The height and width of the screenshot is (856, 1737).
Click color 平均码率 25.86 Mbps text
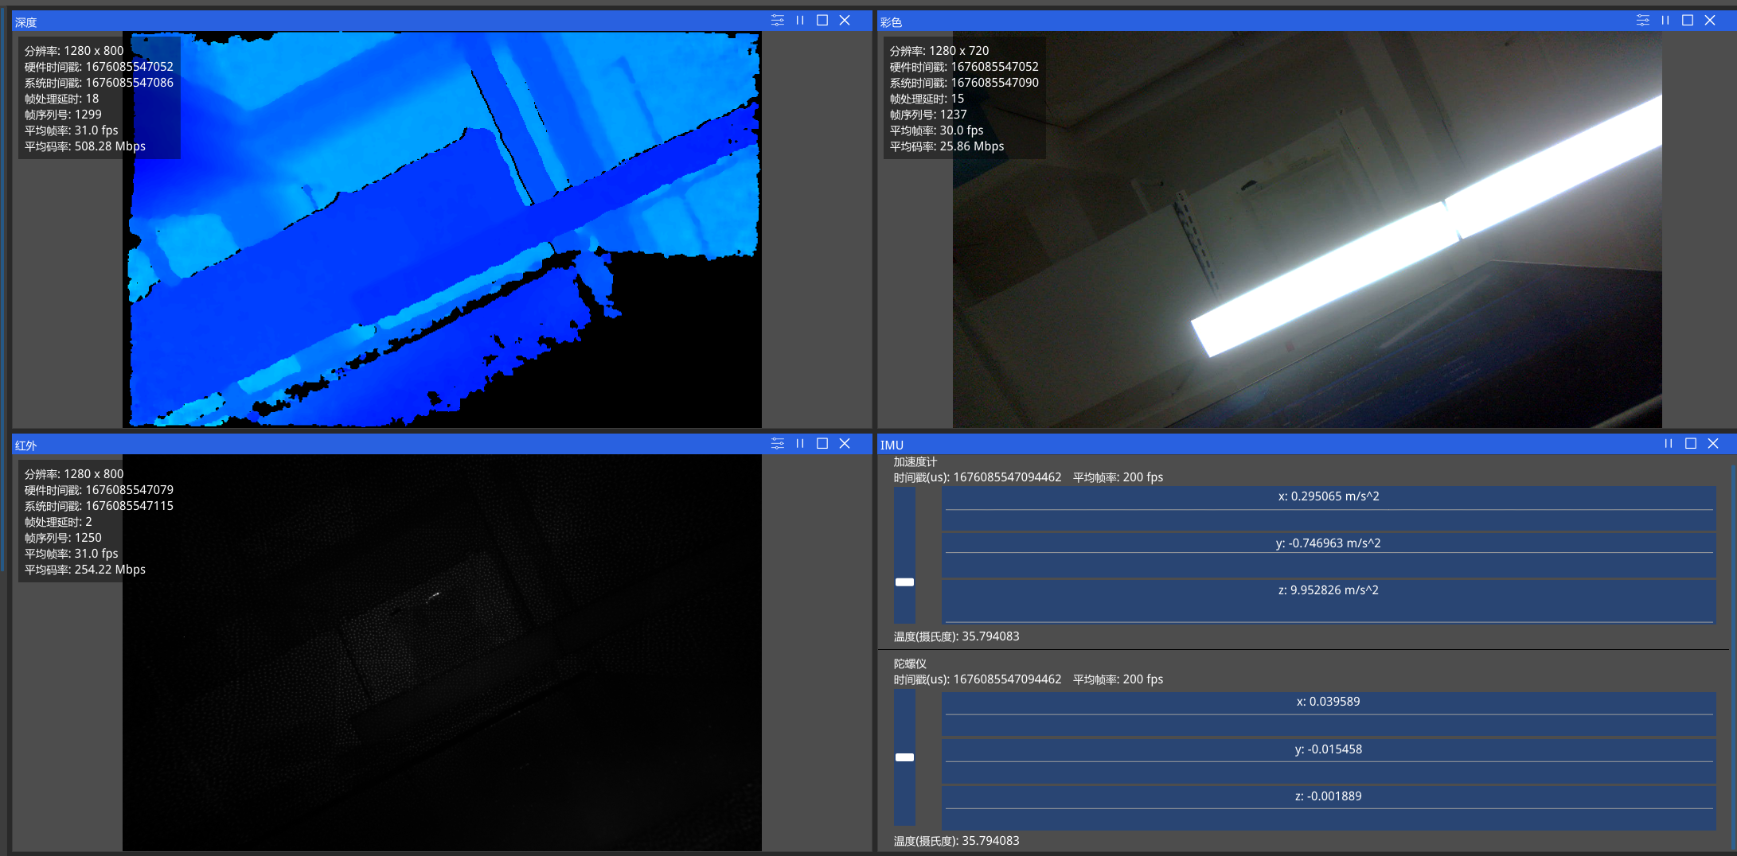point(947,146)
